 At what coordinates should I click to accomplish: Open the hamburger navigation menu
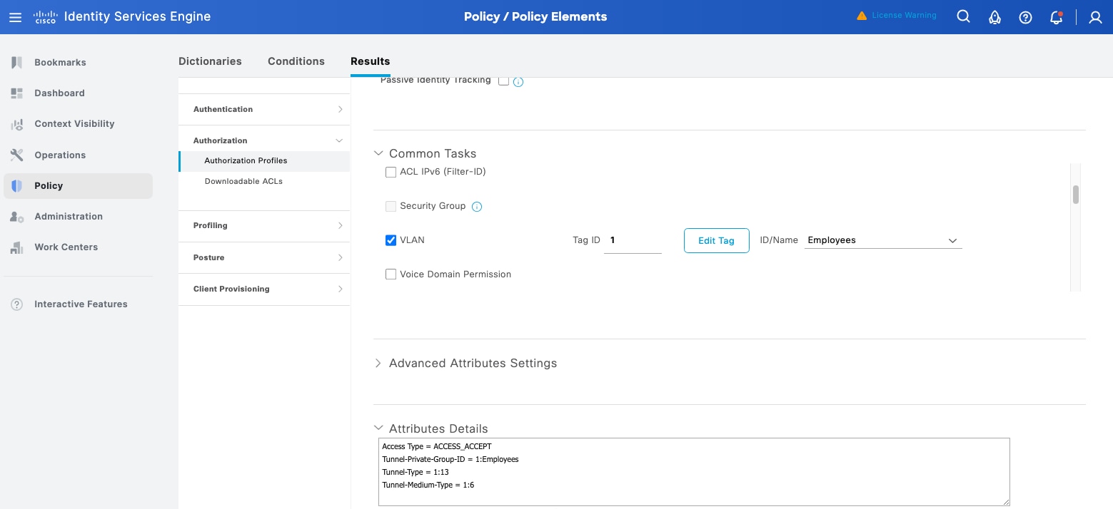tap(15, 17)
